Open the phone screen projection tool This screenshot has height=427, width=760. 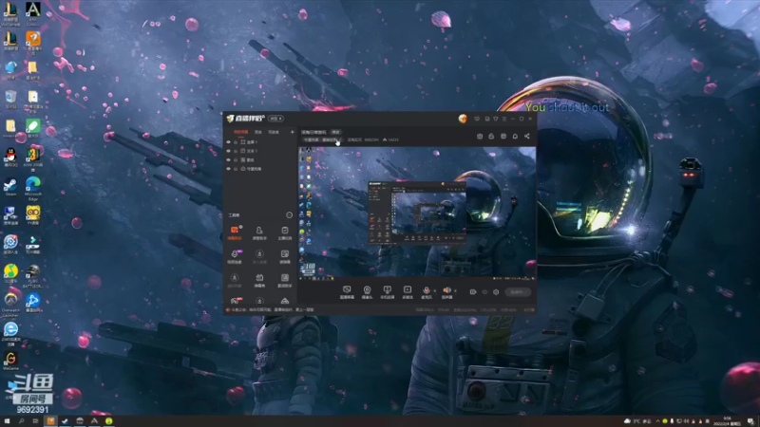pyautogui.click(x=387, y=292)
